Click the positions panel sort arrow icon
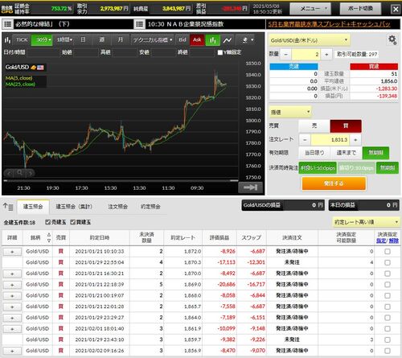Image resolution: width=402 pixels, height=358 pixels. (x=8, y=207)
